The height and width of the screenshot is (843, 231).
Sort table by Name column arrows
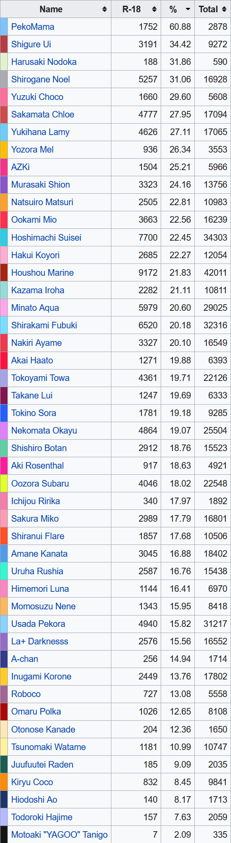105,9
